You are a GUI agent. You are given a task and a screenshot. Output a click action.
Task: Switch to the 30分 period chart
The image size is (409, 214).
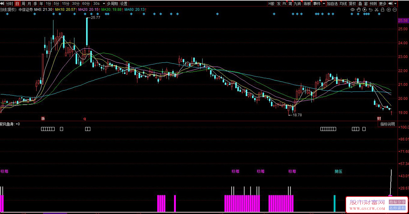pyautogui.click(x=76, y=3)
